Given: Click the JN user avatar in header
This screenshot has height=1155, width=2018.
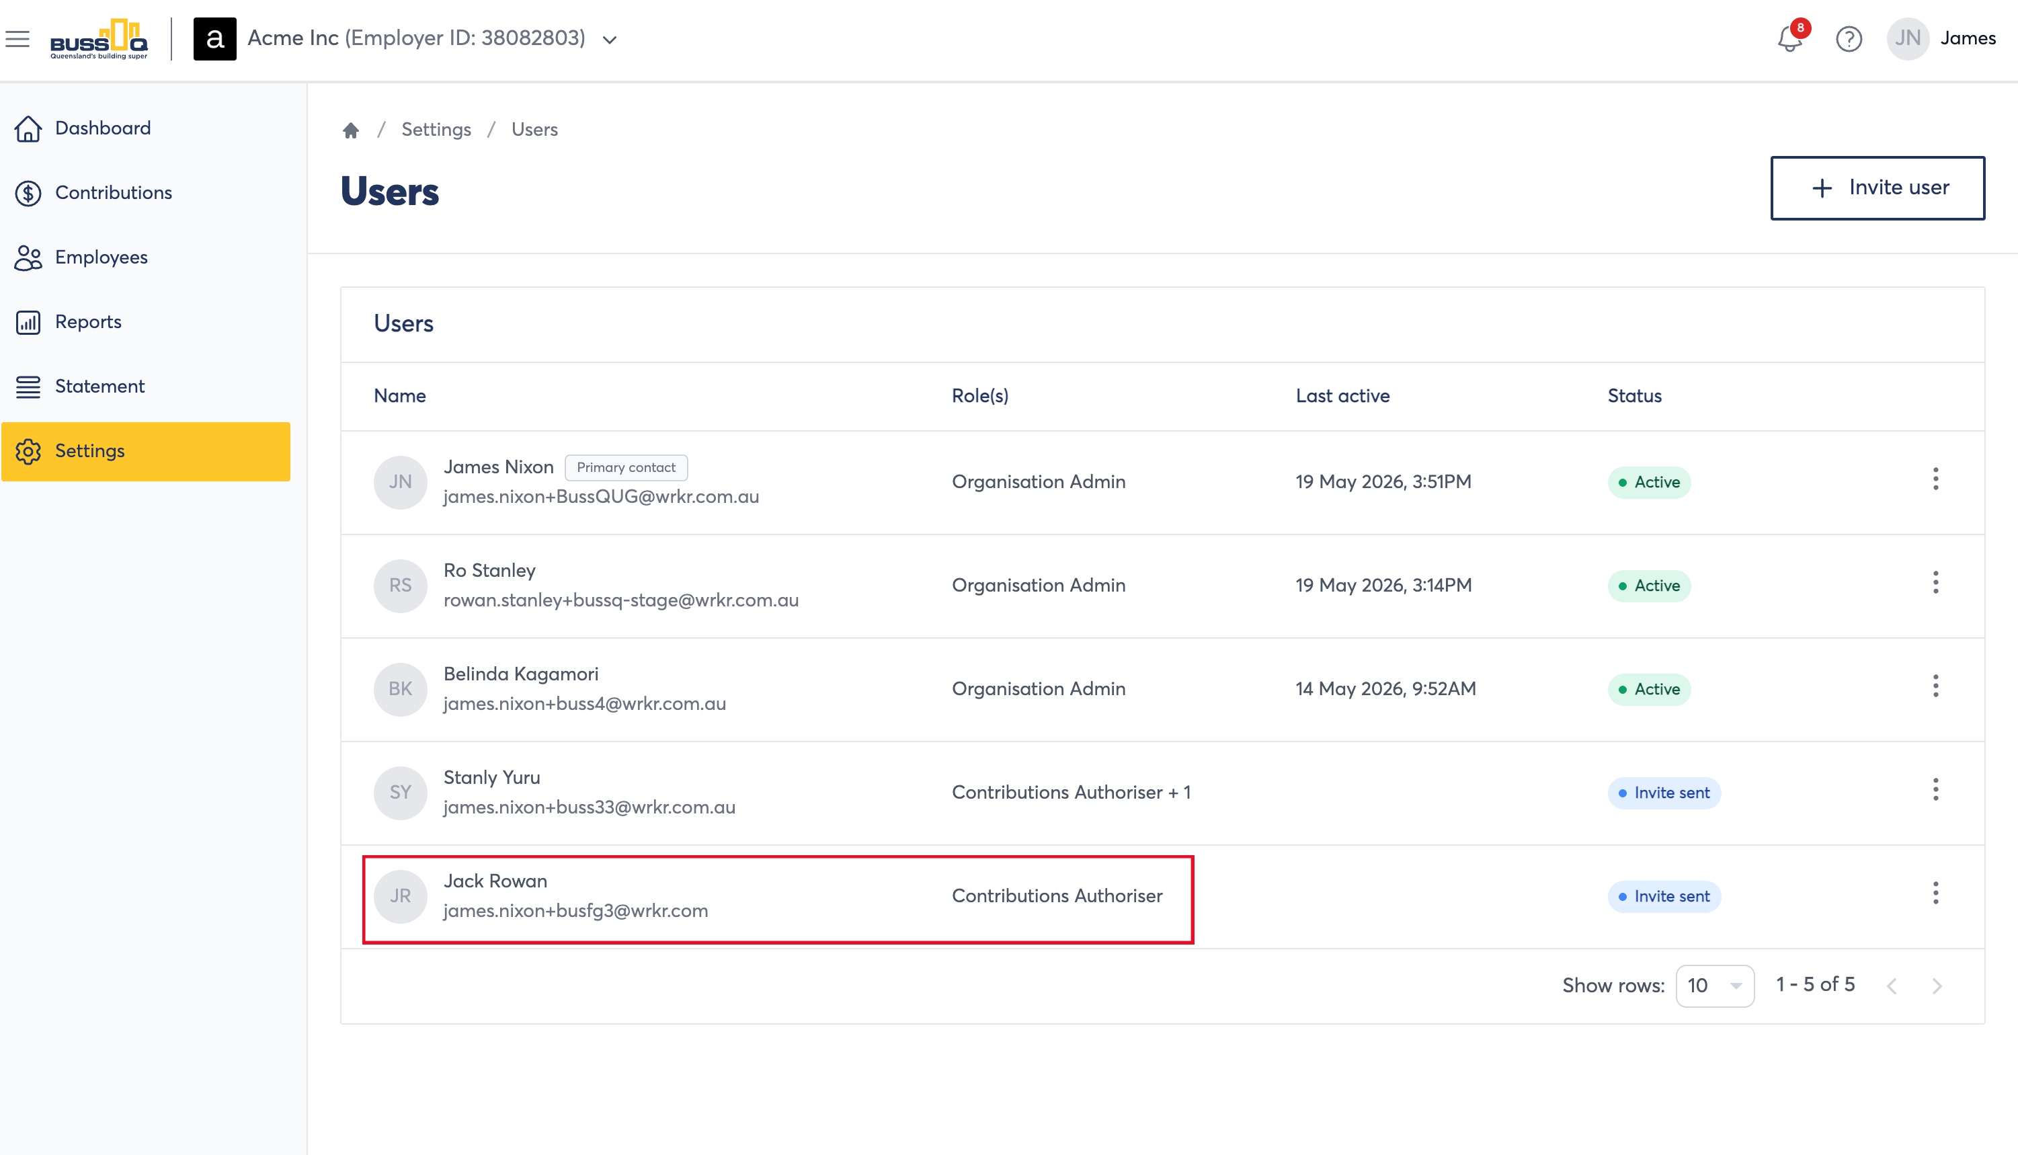Looking at the screenshot, I should (1907, 39).
